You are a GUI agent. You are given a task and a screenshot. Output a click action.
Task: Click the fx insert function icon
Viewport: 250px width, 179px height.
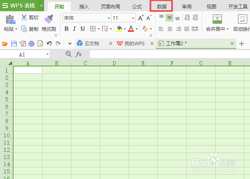[79, 54]
